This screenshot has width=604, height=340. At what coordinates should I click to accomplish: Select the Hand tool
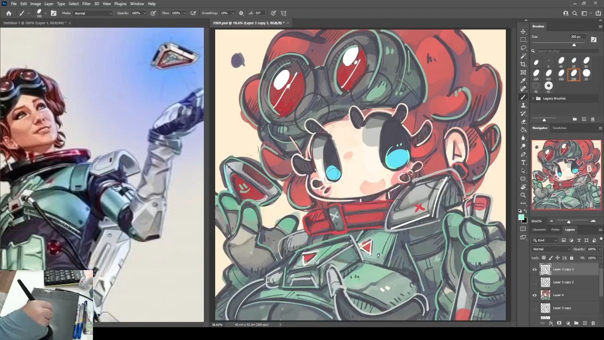[x=523, y=187]
